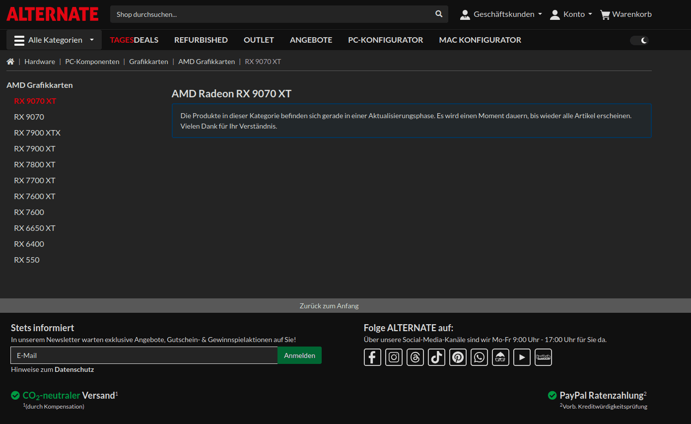This screenshot has width=691, height=424.
Task: Open ALTERNATE's Twitch channel
Action: click(x=543, y=357)
